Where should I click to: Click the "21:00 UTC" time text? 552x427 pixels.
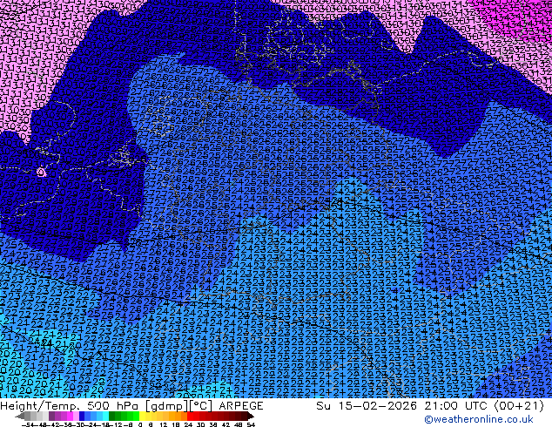[457, 406]
